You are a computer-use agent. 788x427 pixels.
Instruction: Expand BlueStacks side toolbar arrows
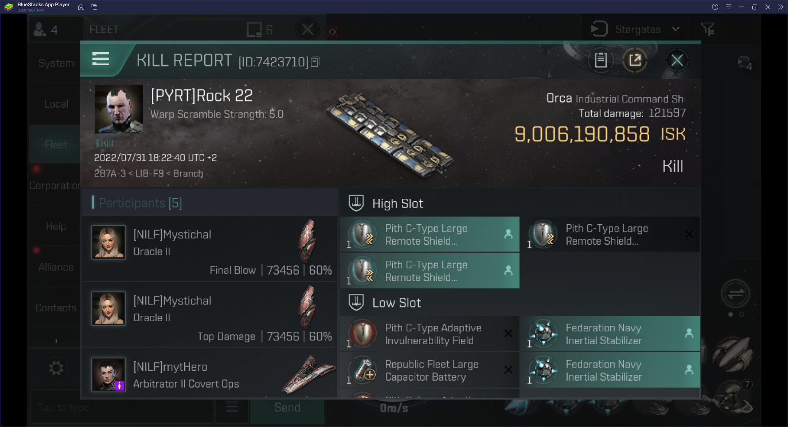(x=781, y=7)
